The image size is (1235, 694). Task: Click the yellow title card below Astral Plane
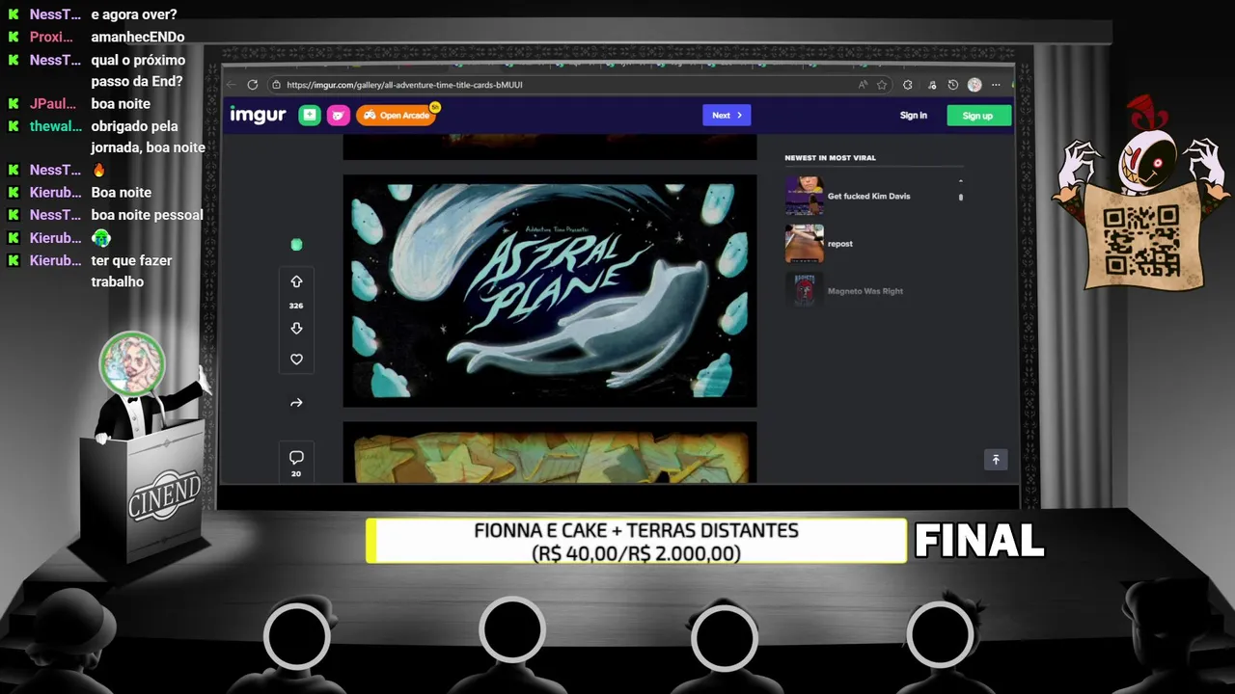[x=550, y=452]
